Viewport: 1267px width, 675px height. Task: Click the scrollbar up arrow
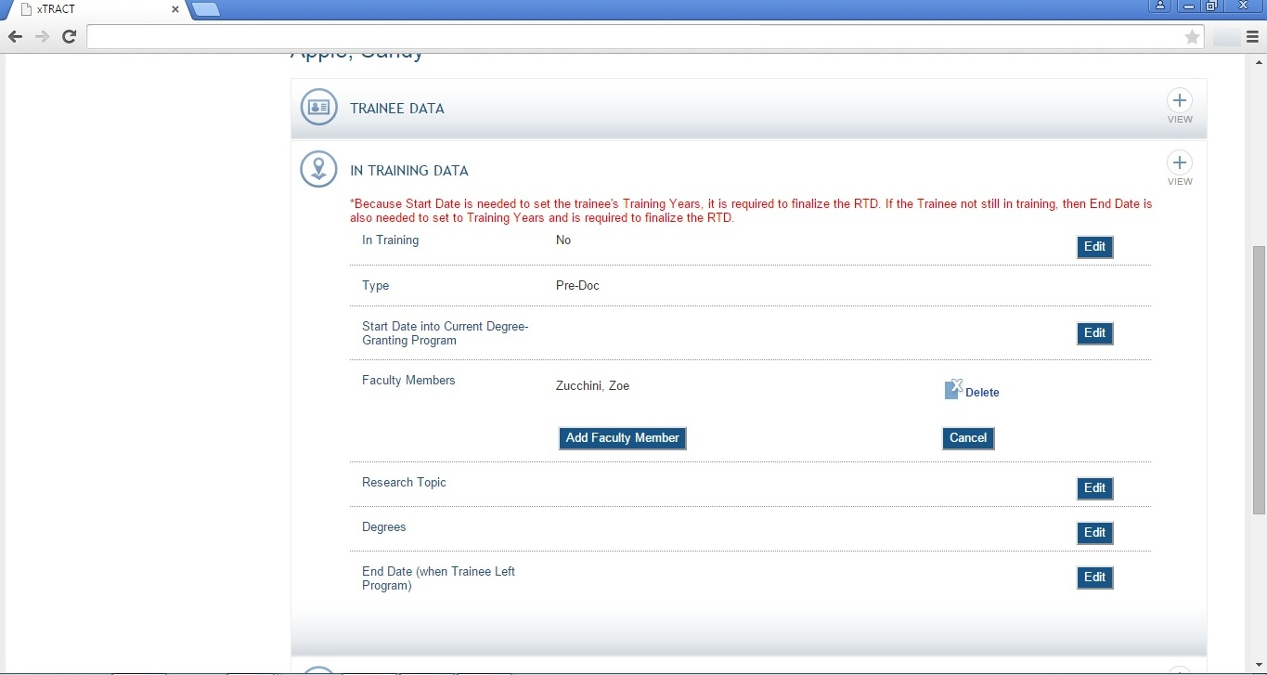pos(1260,61)
